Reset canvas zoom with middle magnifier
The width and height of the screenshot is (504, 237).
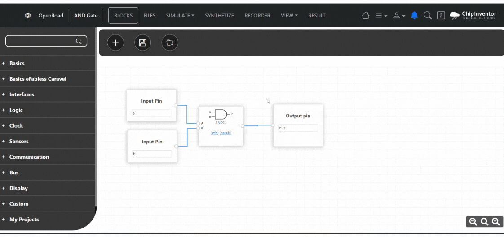[484, 222]
